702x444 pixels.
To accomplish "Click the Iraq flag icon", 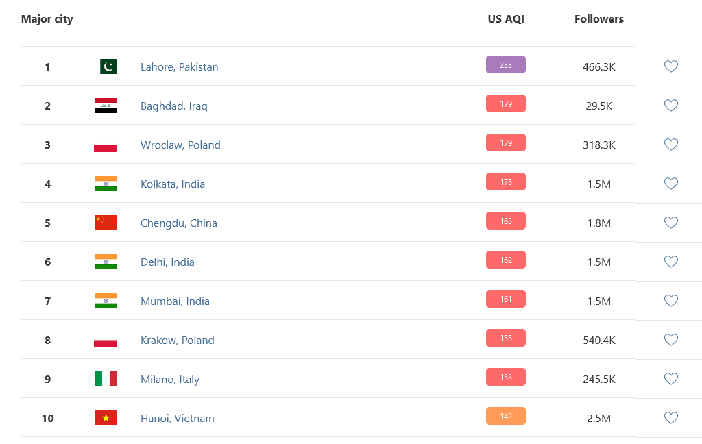I will point(106,106).
